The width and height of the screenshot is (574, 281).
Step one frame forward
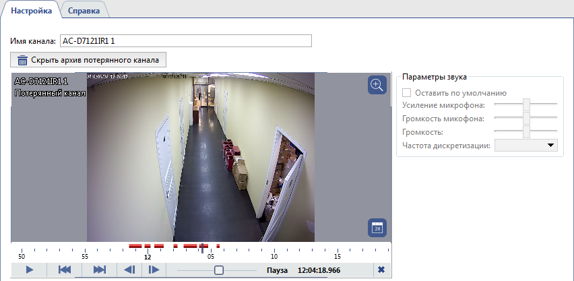tap(154, 270)
